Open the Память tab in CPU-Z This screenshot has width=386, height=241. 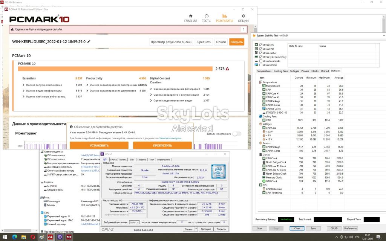coord(123,160)
